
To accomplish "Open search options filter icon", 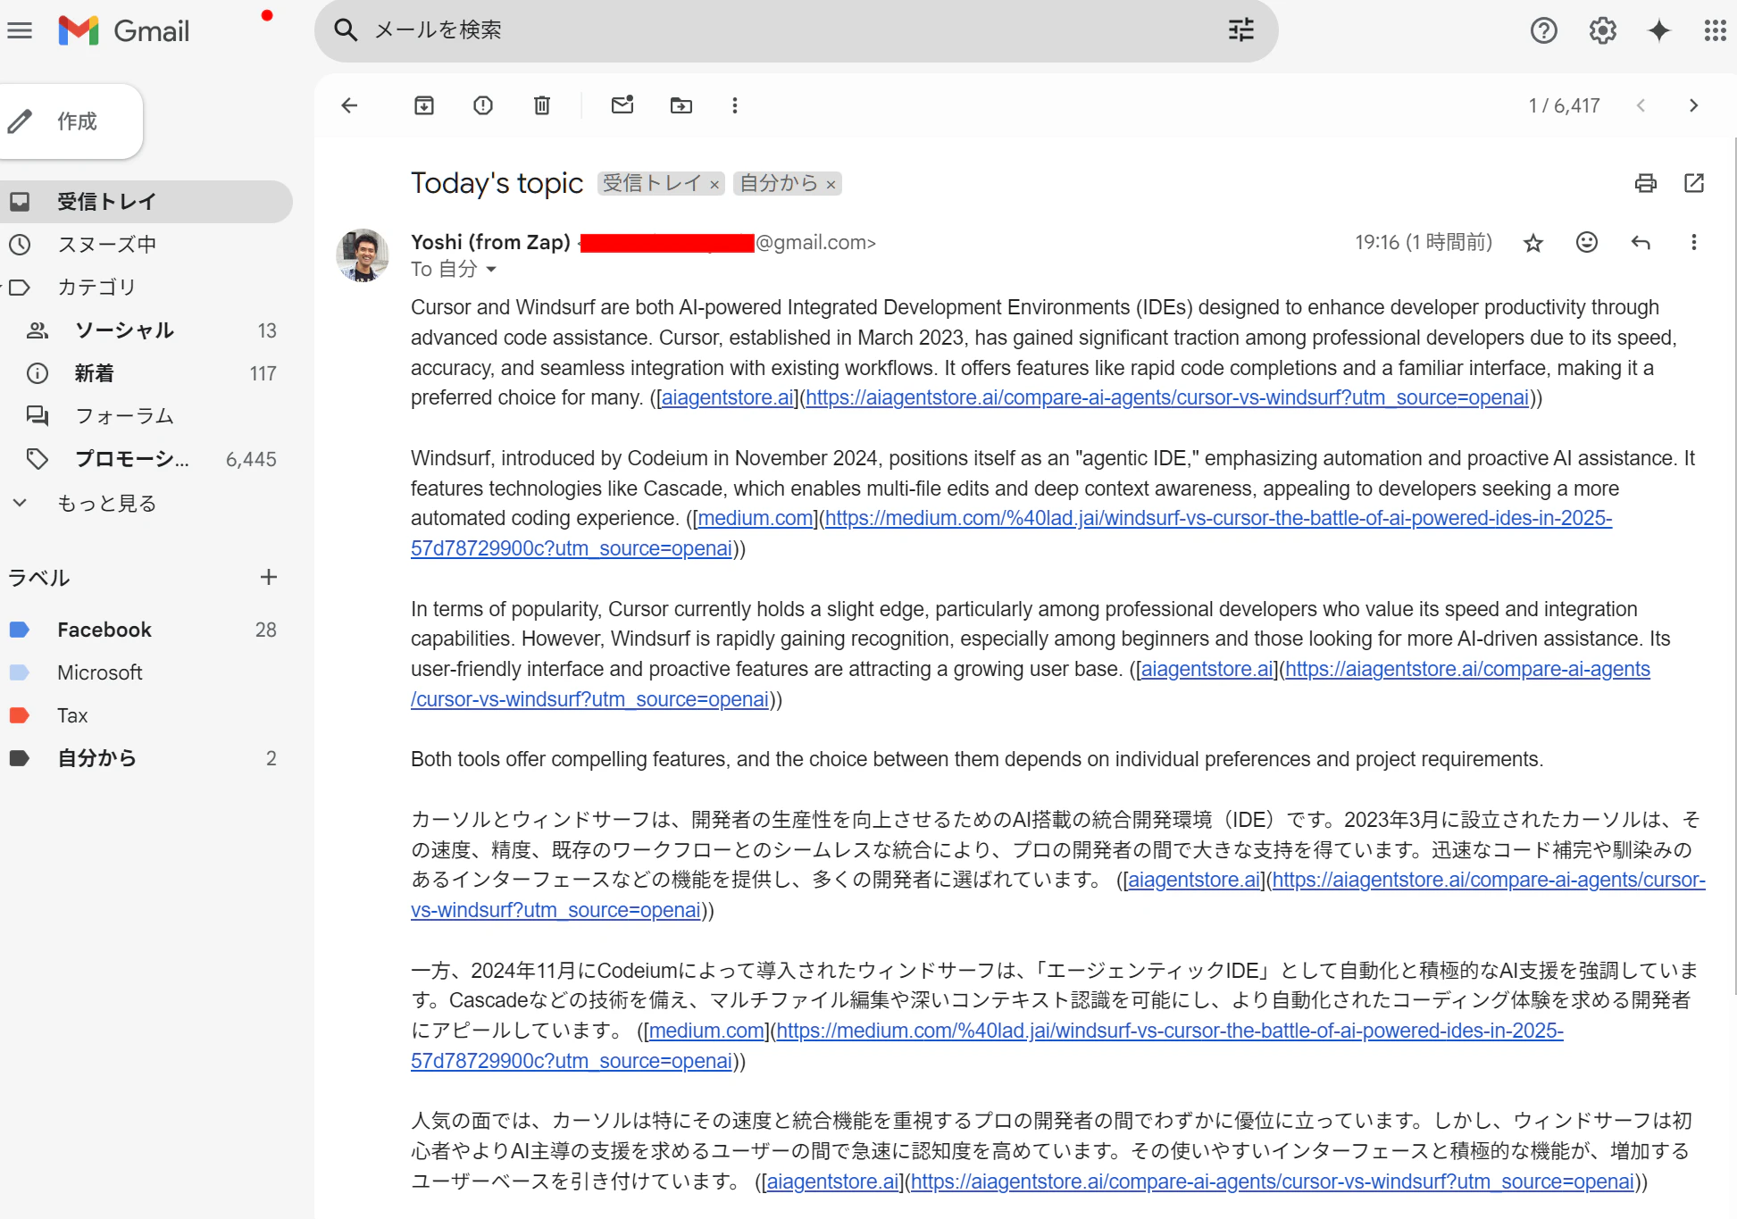I will tap(1241, 30).
